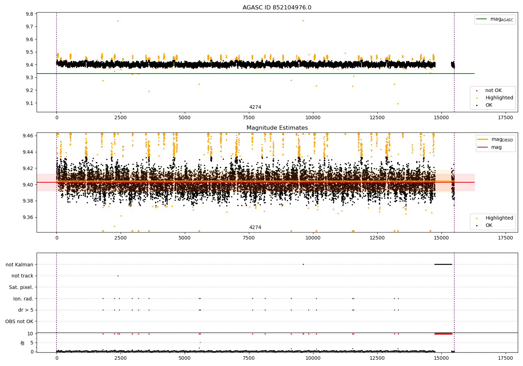The width and height of the screenshot is (523, 366).
Task: Click the 4274 label in the middle plot
Action: (255, 228)
